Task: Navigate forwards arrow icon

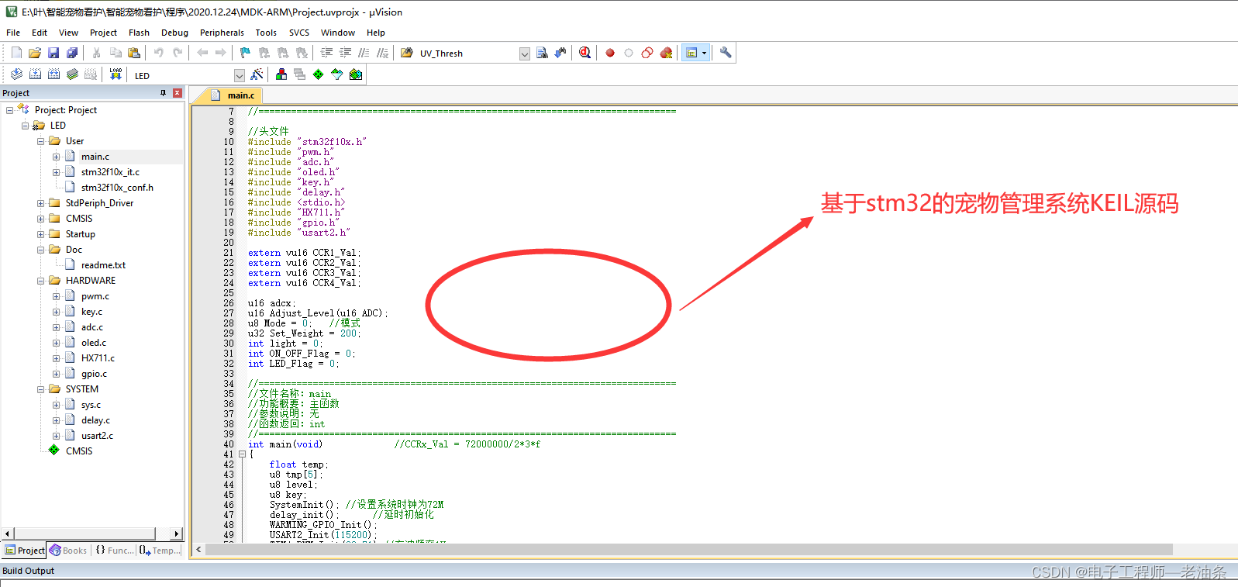Action: 221,53
